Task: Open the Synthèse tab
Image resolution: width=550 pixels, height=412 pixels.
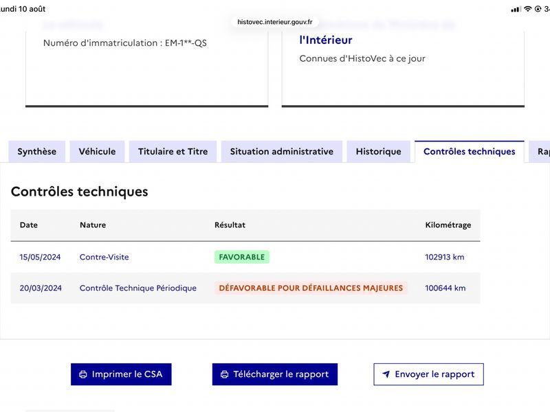Action: [37, 152]
